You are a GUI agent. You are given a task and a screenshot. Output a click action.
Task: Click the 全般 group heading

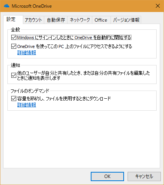[15, 30]
